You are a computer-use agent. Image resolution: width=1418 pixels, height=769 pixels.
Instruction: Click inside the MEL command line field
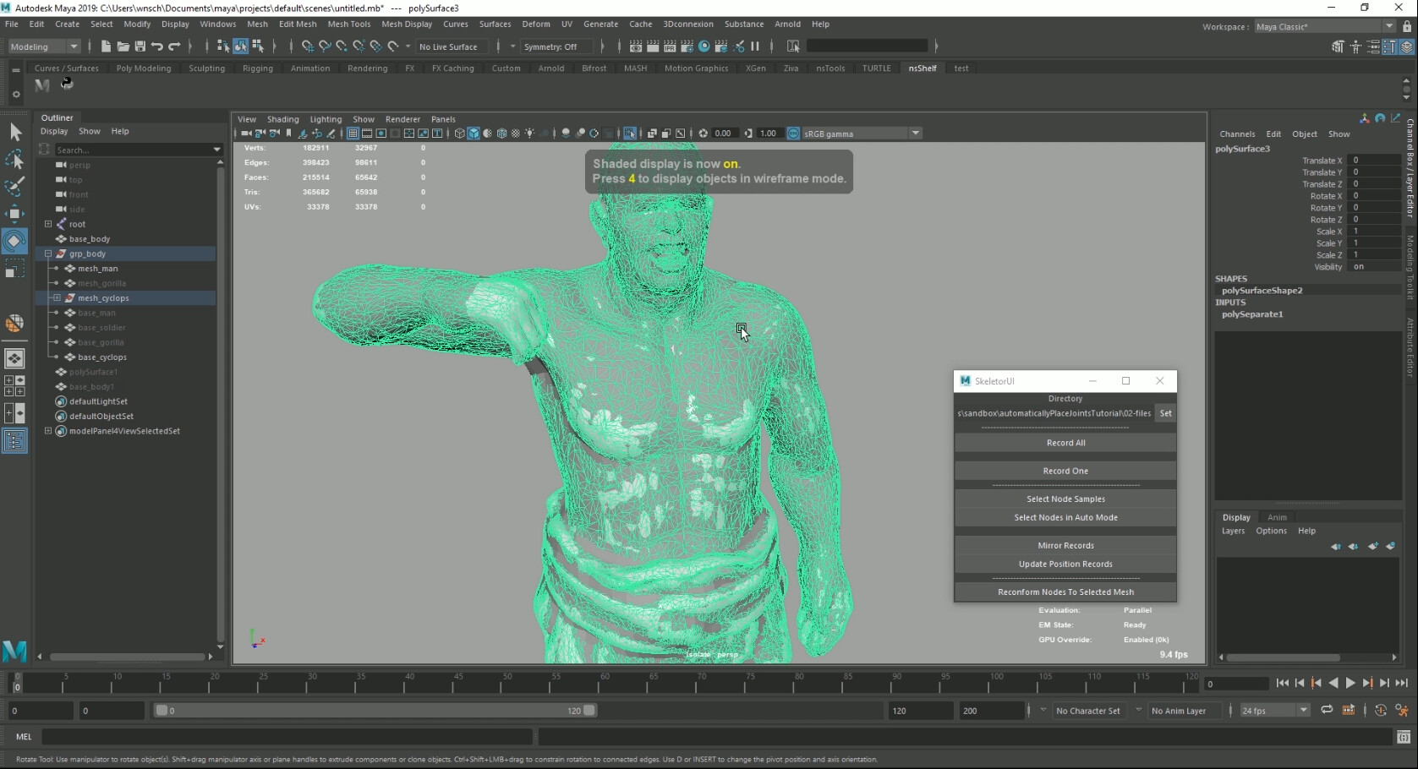pyautogui.click(x=287, y=737)
